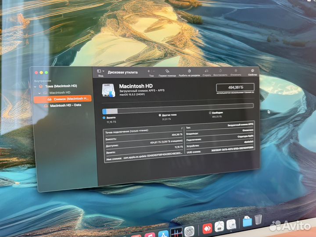This screenshot has width=316, height=237.
Task: Click the macOS 15.3.2 (24D81) text
Action: click(x=132, y=94)
